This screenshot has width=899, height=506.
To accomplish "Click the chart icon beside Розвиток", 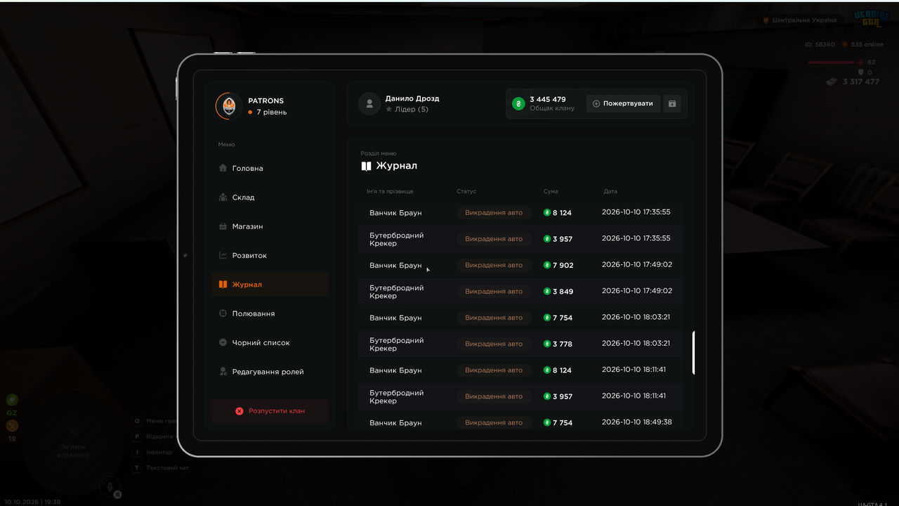I will 223,255.
